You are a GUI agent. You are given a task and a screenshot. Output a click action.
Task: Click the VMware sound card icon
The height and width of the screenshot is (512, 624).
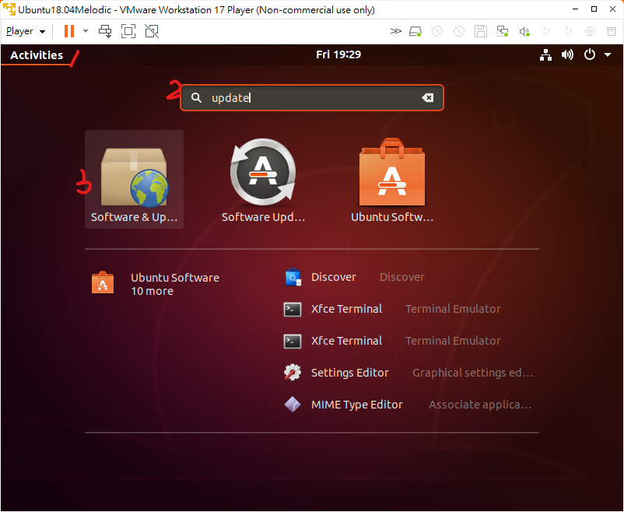click(x=524, y=31)
